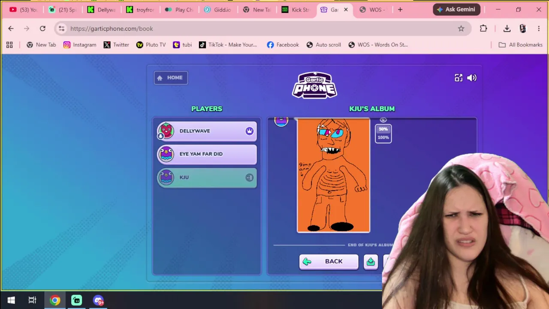
Task: Switch to the YouTube (53) tab
Action: click(x=23, y=10)
